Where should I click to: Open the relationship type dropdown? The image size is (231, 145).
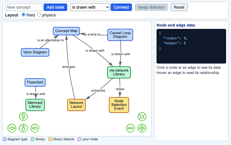pos(90,7)
